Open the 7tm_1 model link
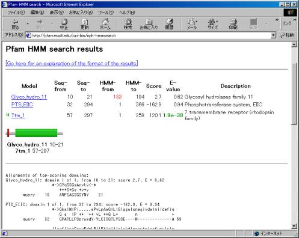This screenshot has height=238, width=299. 18,115
